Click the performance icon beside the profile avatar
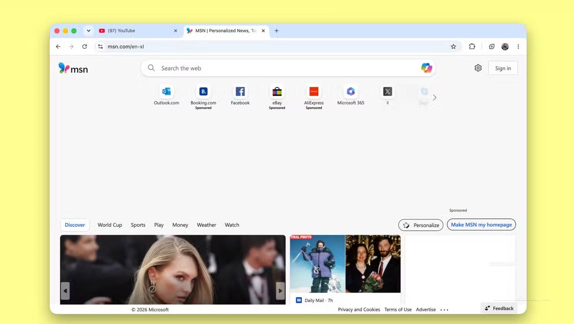Screen dimensions: 574x324 point(491,46)
